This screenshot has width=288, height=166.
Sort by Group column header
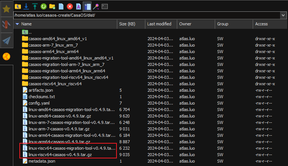[223, 24]
